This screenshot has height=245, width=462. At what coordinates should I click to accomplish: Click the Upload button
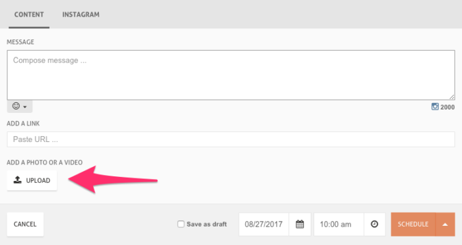click(32, 180)
